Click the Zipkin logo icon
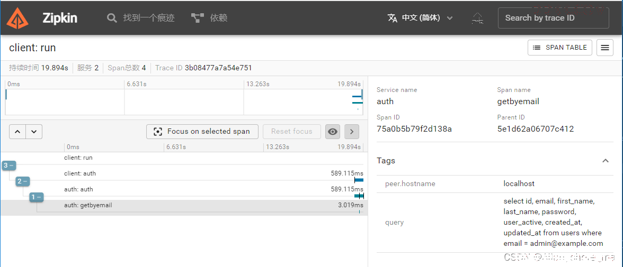Image resolution: width=623 pixels, height=267 pixels. pyautogui.click(x=17, y=18)
